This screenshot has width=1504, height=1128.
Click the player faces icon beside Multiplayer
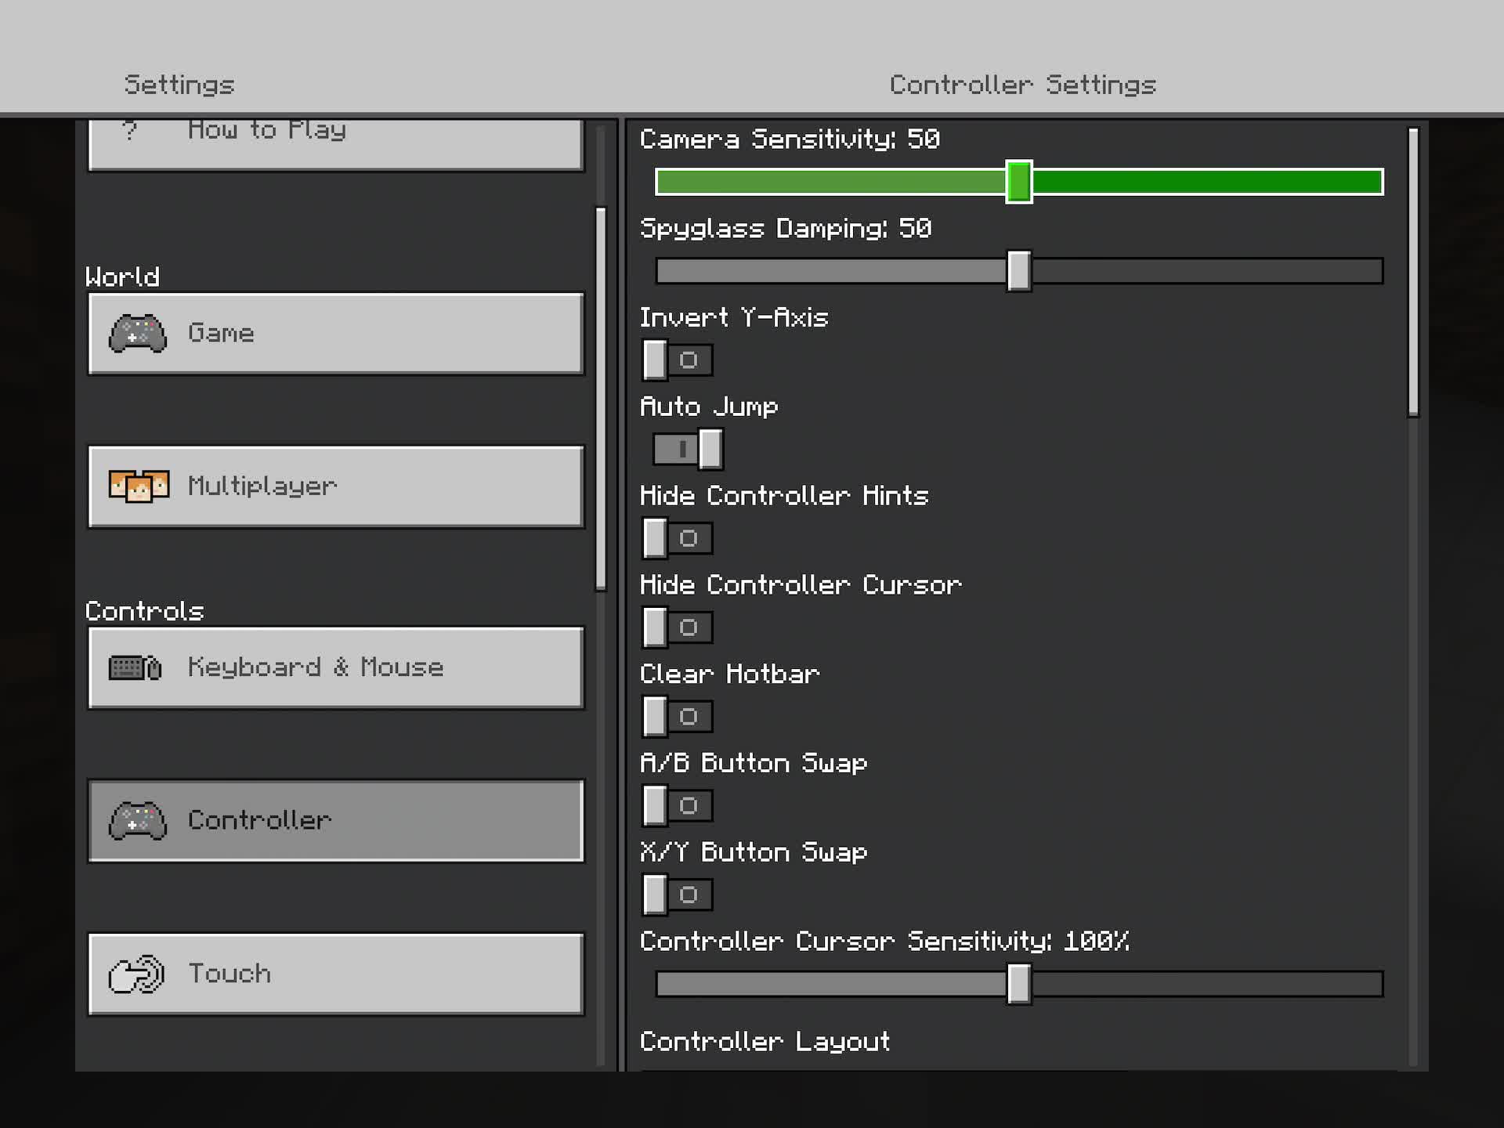139,486
